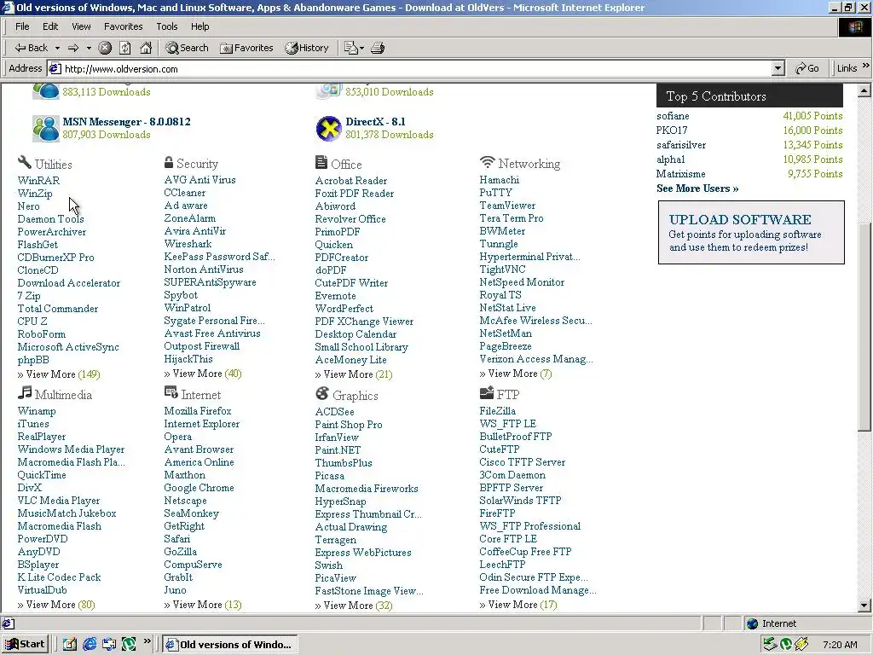Click the scrollbar down arrow
873x655 pixels.
pyautogui.click(x=864, y=606)
